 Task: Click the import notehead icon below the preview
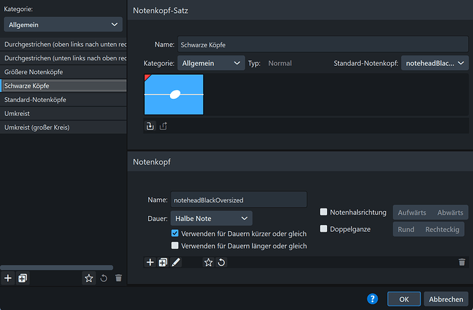click(150, 126)
